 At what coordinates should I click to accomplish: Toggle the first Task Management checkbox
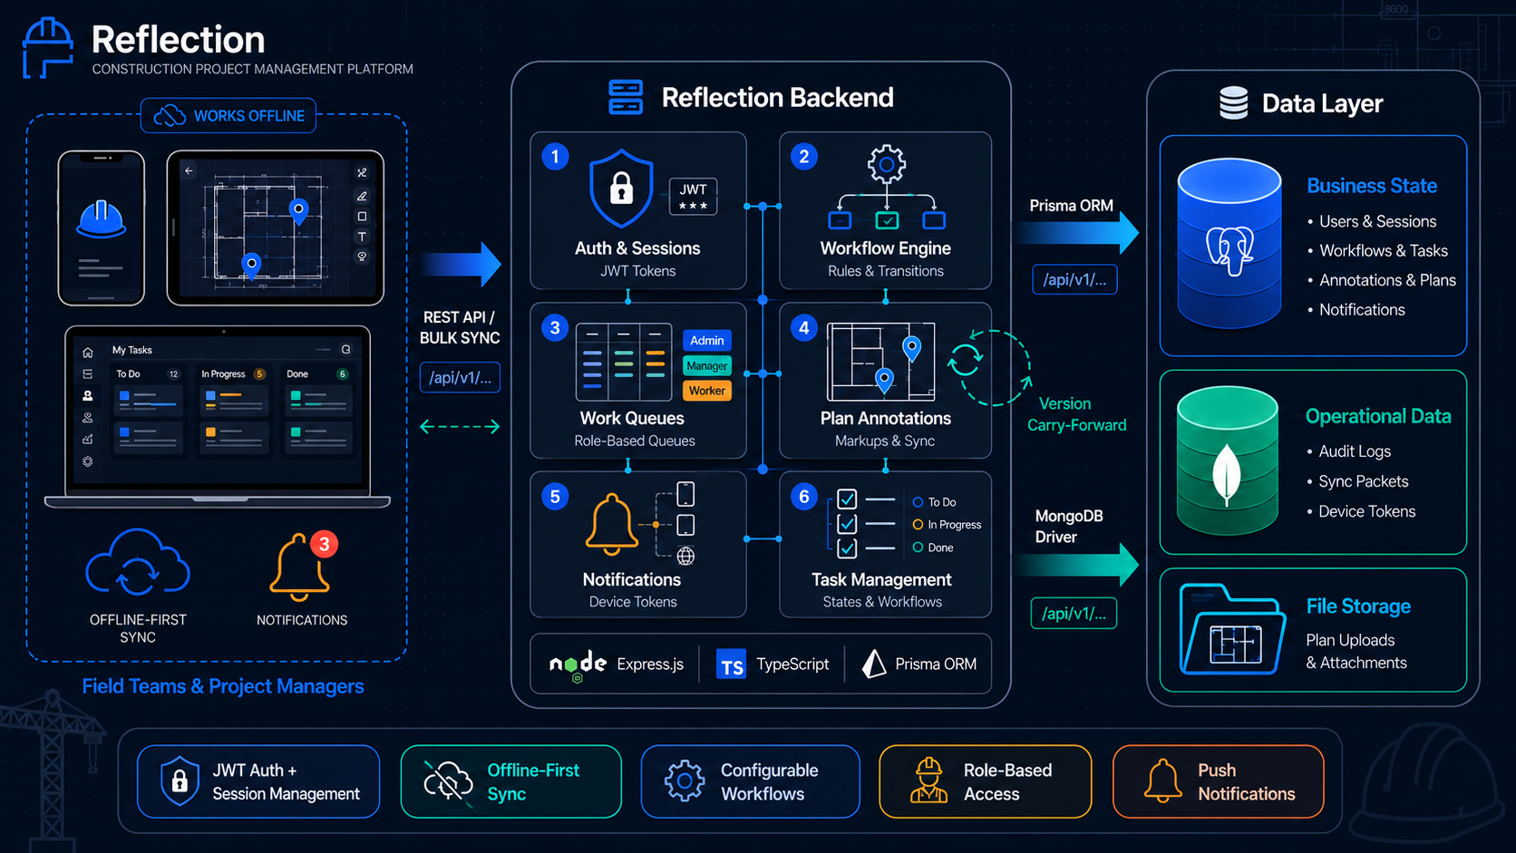(847, 499)
